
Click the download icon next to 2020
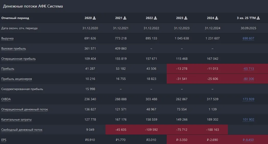pyautogui.click(x=94, y=18)
